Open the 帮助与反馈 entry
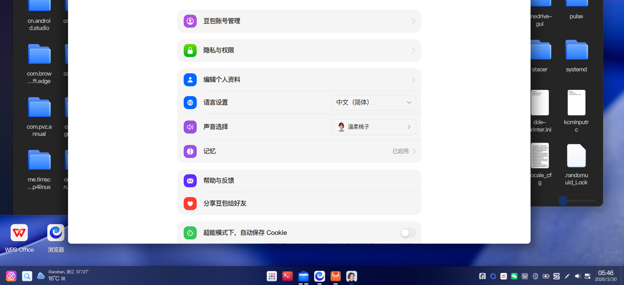Screen dimensions: 624x285 (299, 181)
